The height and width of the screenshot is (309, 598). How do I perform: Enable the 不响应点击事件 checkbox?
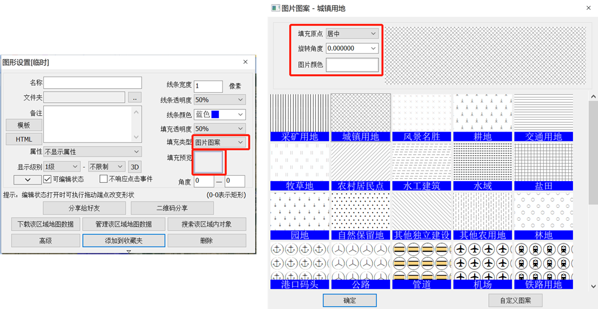pos(104,179)
